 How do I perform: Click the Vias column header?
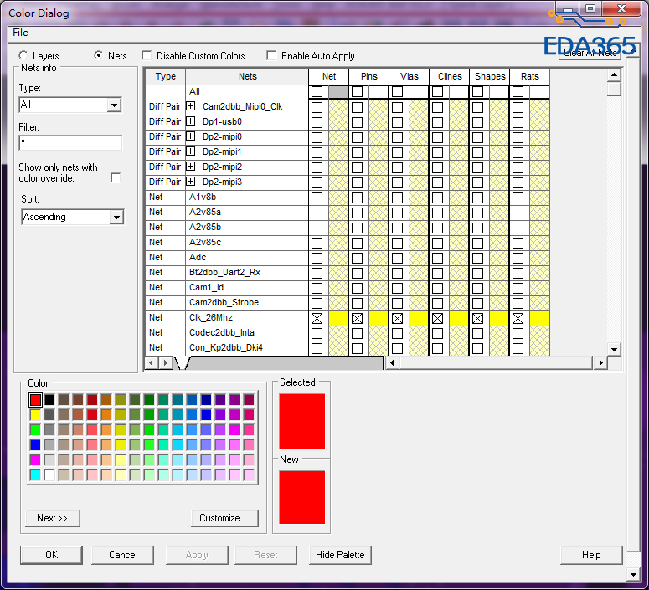tap(409, 76)
